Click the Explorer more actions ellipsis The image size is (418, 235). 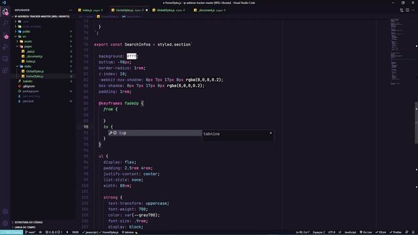71,10
